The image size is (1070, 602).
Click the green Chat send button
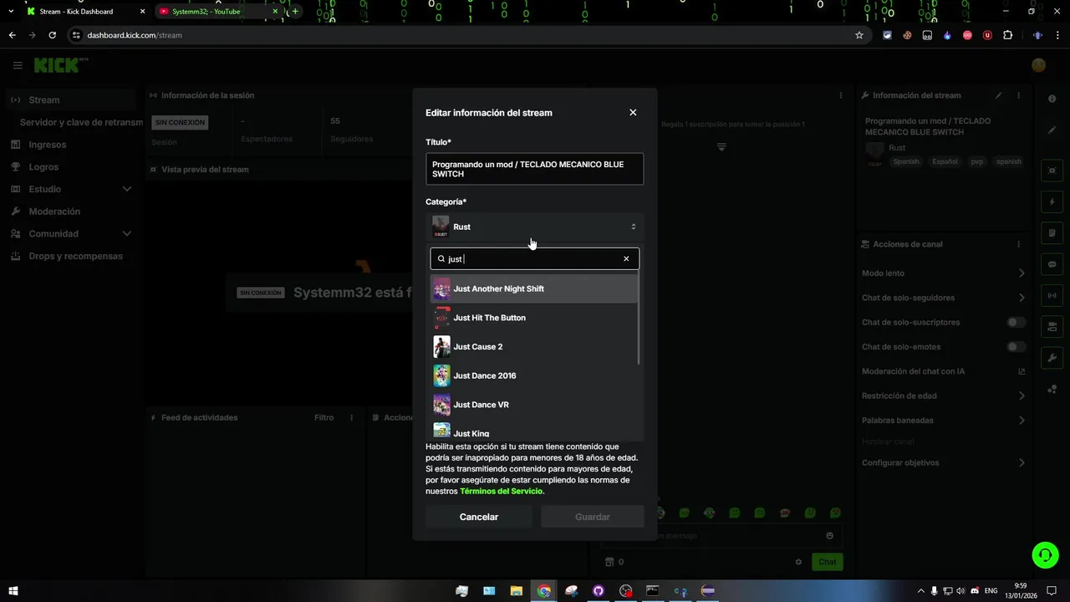(x=827, y=562)
